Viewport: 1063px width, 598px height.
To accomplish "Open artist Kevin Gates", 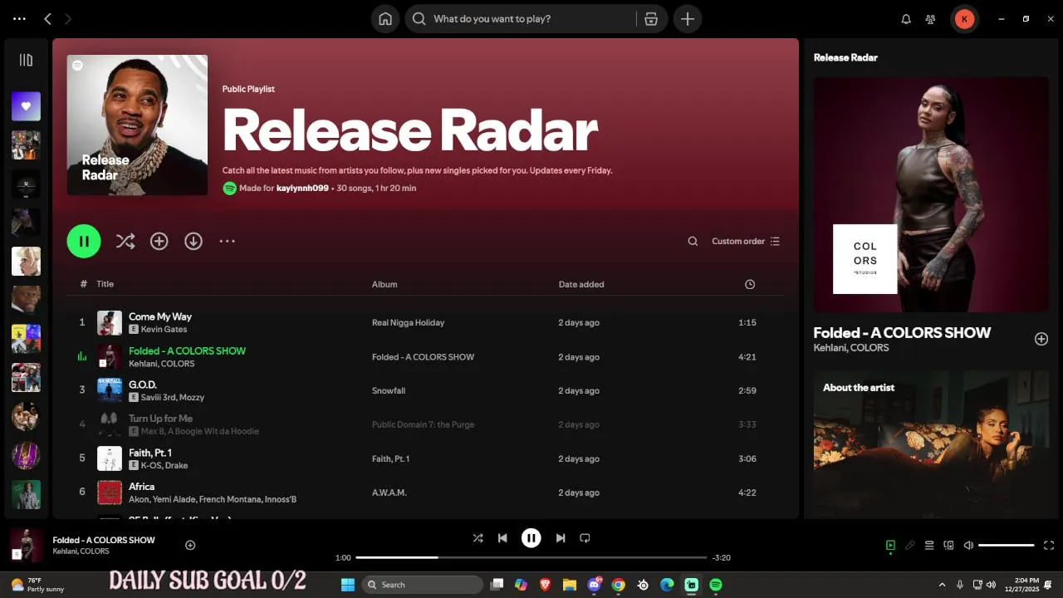I will (x=164, y=330).
